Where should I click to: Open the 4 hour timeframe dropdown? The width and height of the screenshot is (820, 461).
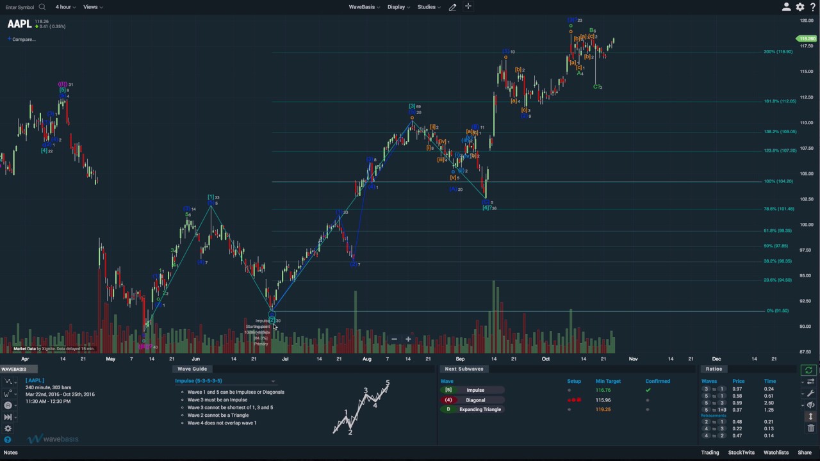(65, 7)
